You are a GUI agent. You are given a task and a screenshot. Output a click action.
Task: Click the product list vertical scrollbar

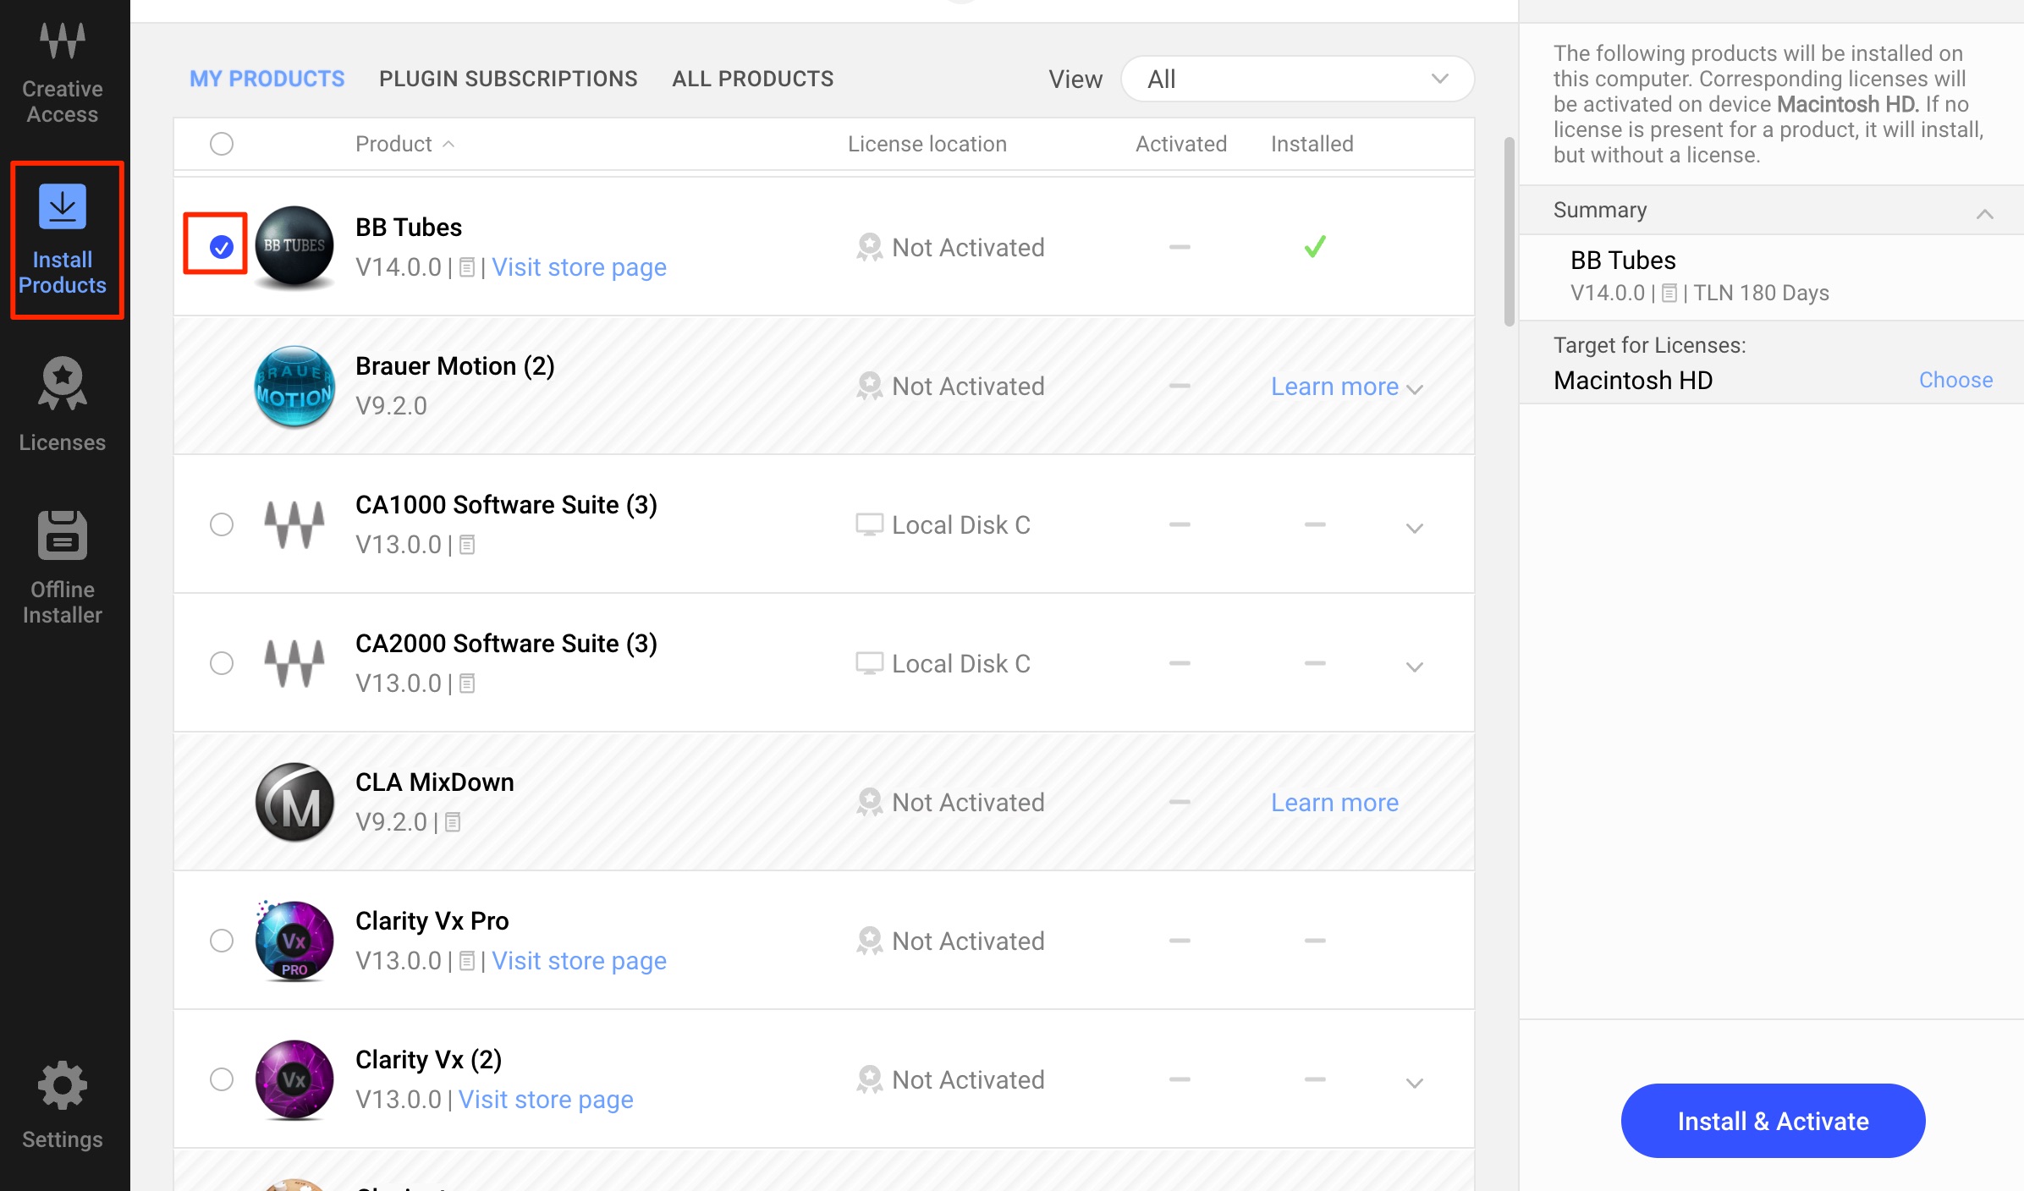click(1509, 231)
